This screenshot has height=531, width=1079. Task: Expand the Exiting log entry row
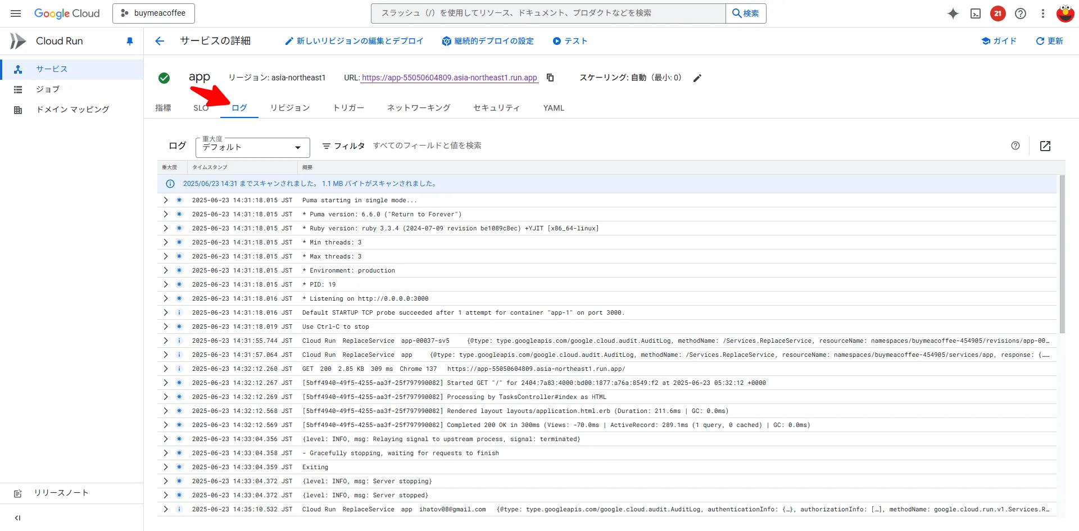click(166, 467)
